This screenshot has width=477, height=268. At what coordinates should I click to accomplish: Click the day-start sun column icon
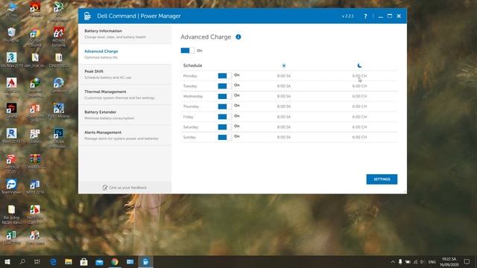coord(284,66)
